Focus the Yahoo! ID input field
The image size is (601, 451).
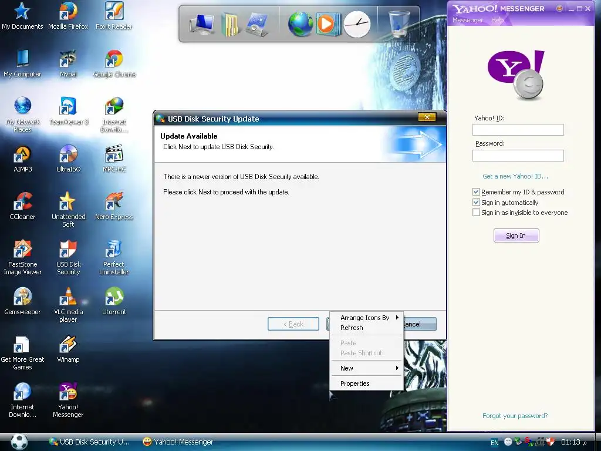518,130
